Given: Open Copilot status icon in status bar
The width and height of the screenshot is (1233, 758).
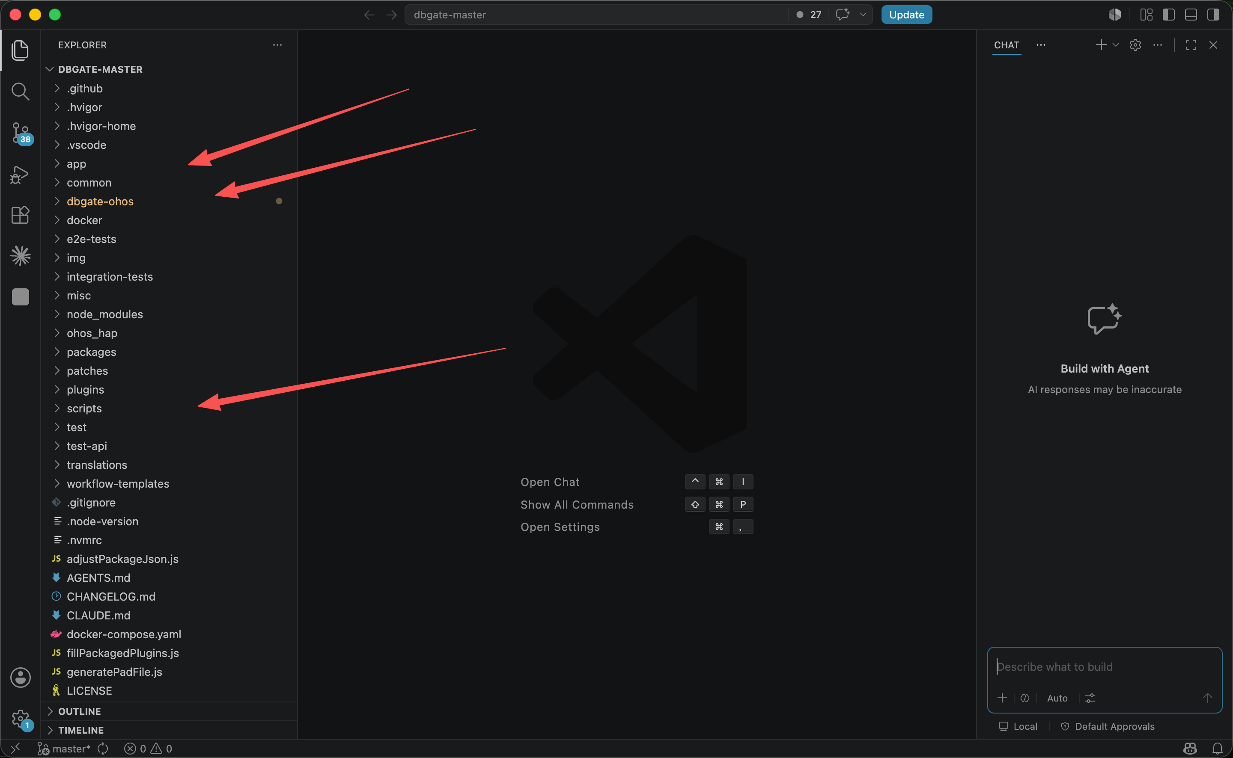Looking at the screenshot, I should tap(1190, 749).
